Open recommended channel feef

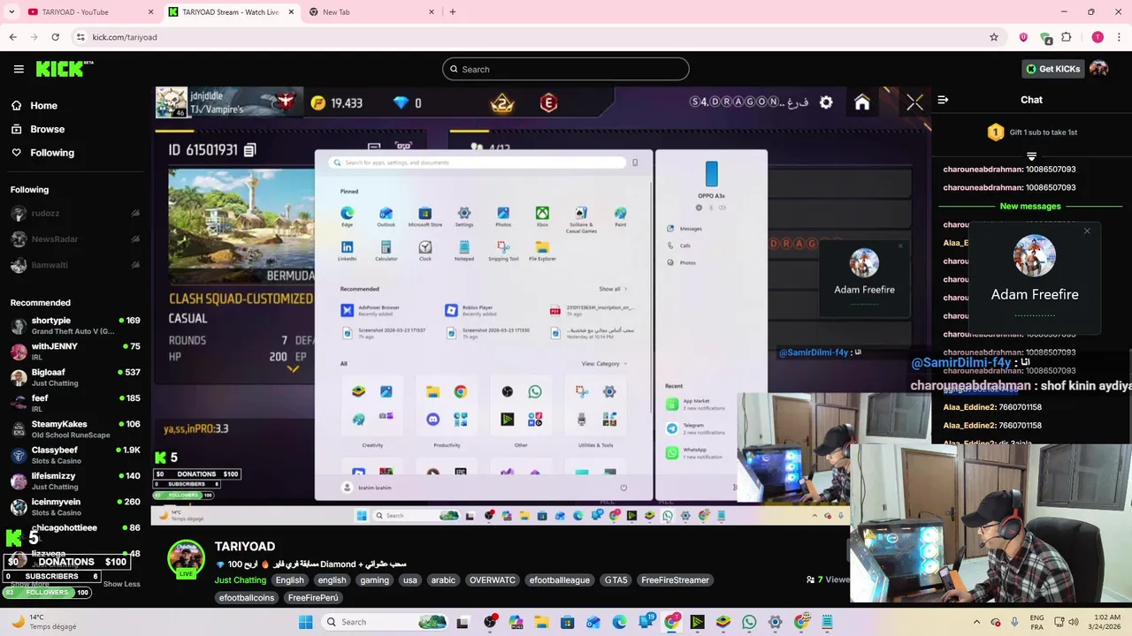[x=75, y=403]
